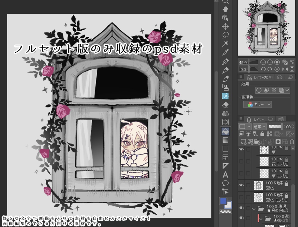The width and height of the screenshot is (298, 227).
Task: Toggle set as reference layer lighthouse
Action: [x=248, y=134]
